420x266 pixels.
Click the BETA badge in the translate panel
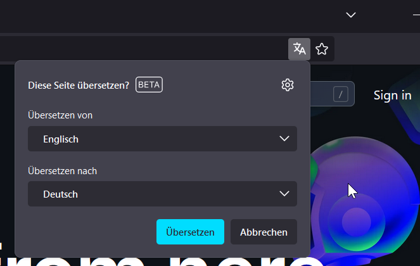149,85
